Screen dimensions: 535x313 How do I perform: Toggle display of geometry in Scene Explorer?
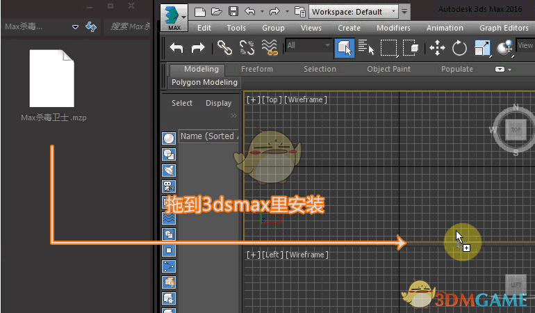pyautogui.click(x=169, y=138)
